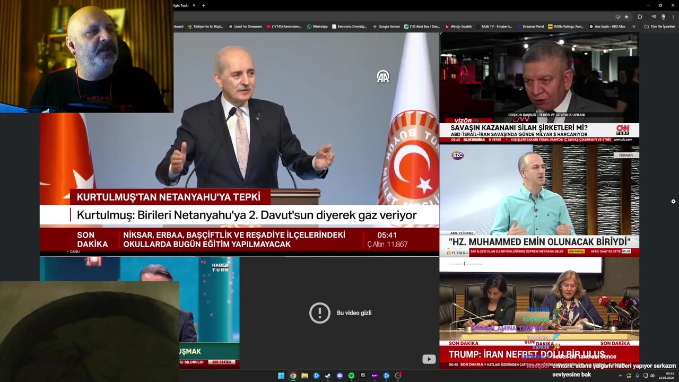The width and height of the screenshot is (679, 382).
Task: Open the WhatsApp bookmark
Action: (317, 27)
